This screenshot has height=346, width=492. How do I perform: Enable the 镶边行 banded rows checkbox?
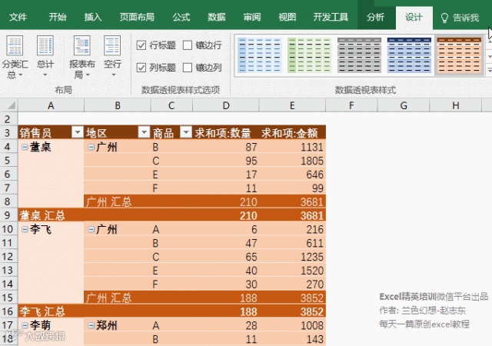pyautogui.click(x=188, y=45)
